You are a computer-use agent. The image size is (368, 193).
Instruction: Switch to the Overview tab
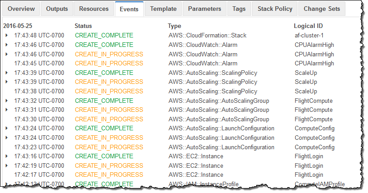(x=21, y=9)
